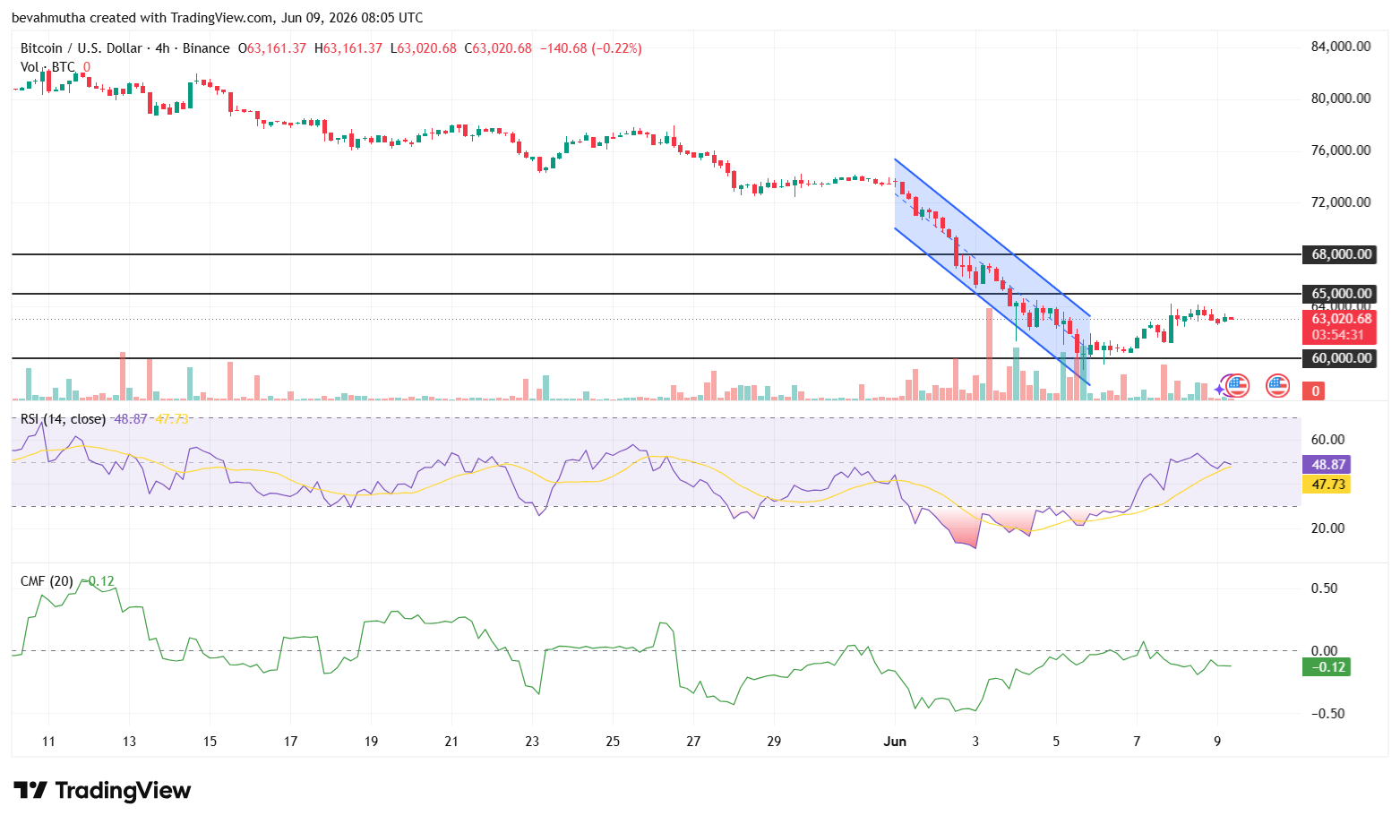Image resolution: width=1400 pixels, height=824 pixels.
Task: Click low value L63,020.68 in legend
Action: coord(423,48)
